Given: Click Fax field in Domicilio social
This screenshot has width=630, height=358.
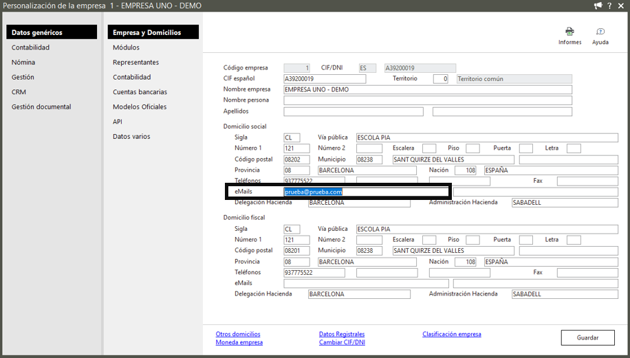Looking at the screenshot, I should coord(587,181).
